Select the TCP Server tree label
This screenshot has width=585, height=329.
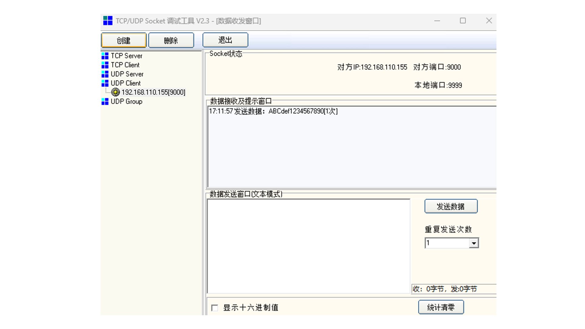(x=126, y=56)
